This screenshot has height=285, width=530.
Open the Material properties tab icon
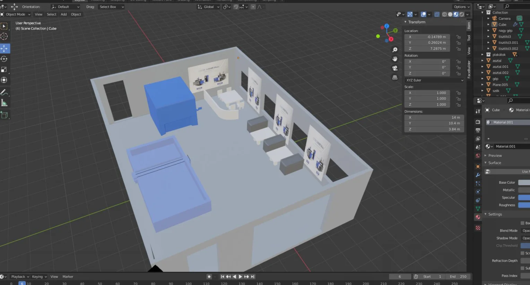click(x=478, y=217)
